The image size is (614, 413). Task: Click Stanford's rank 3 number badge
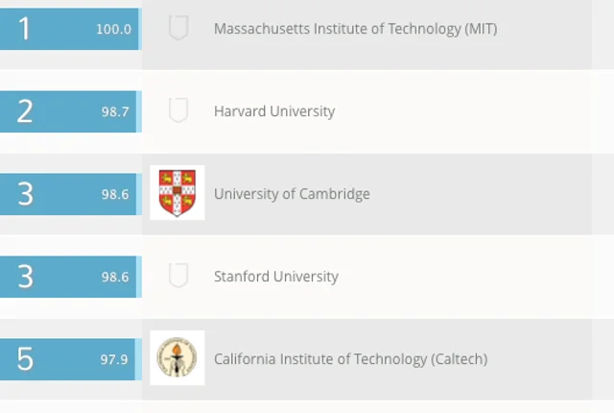click(x=25, y=277)
